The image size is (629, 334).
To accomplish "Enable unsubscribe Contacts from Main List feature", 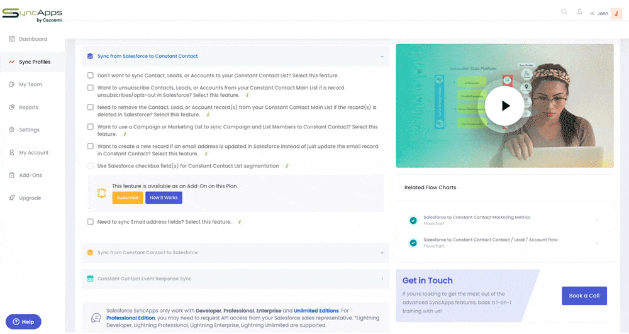I will pos(90,87).
